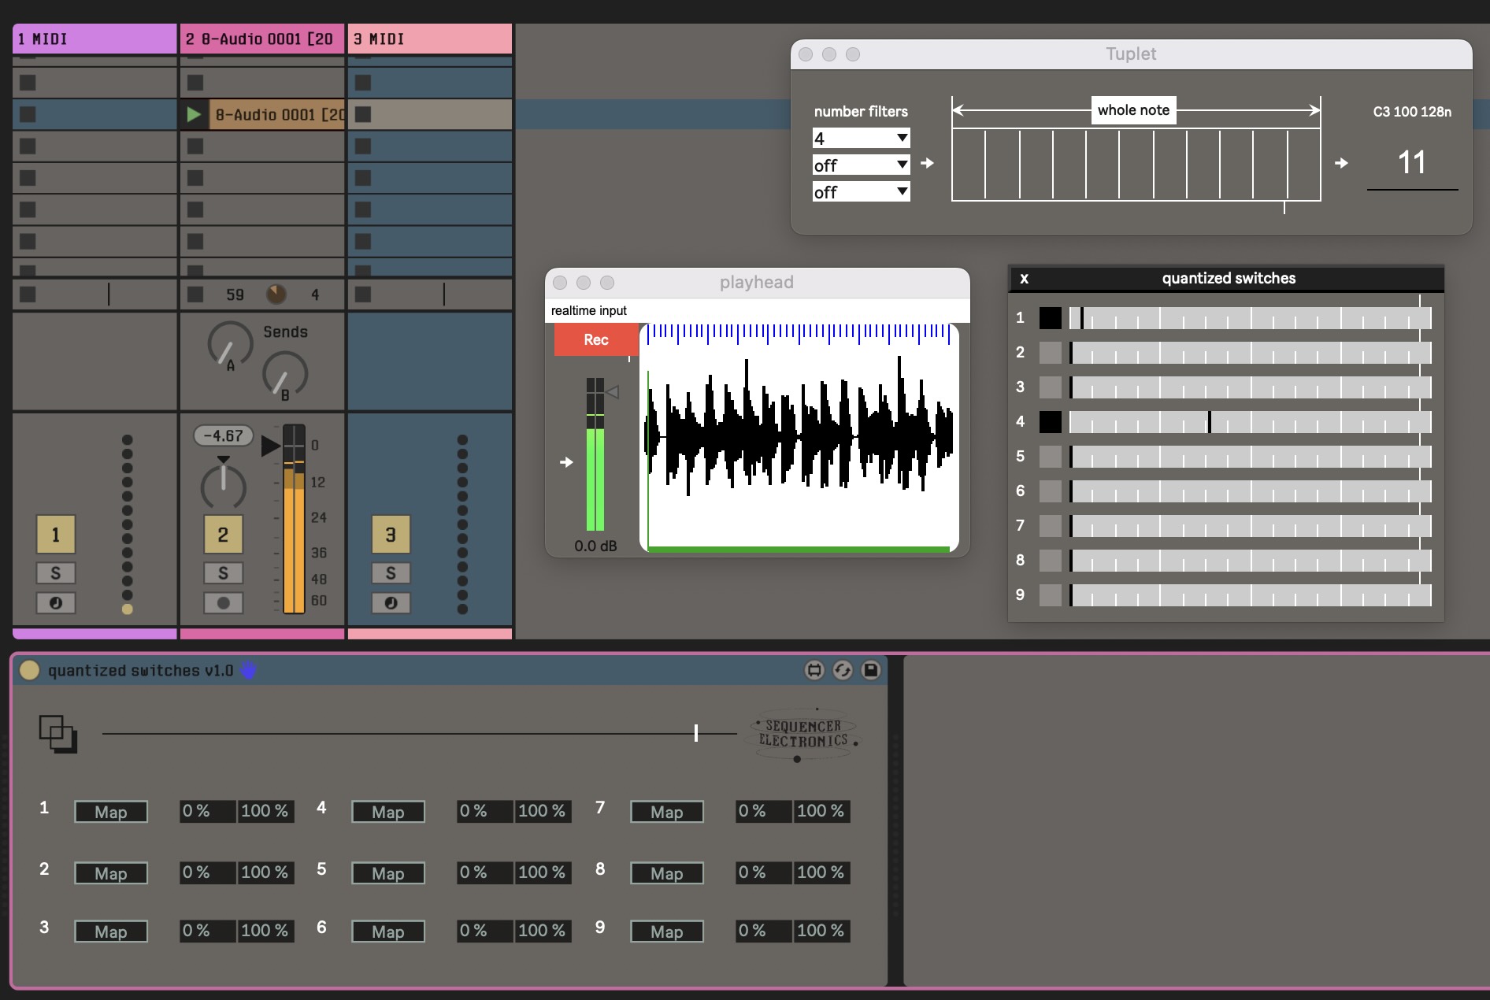The width and height of the screenshot is (1490, 1000).
Task: Click the pie-shaped arm icon on track 3
Action: point(391,603)
